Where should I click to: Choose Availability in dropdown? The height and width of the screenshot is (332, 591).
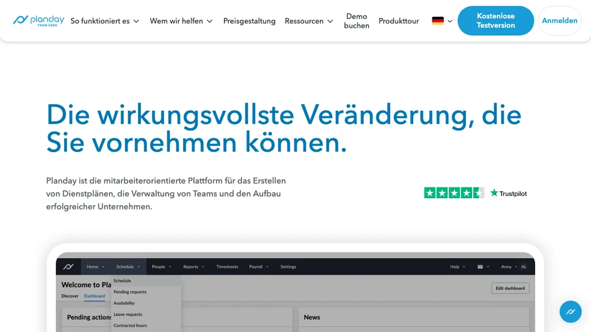tap(124, 303)
